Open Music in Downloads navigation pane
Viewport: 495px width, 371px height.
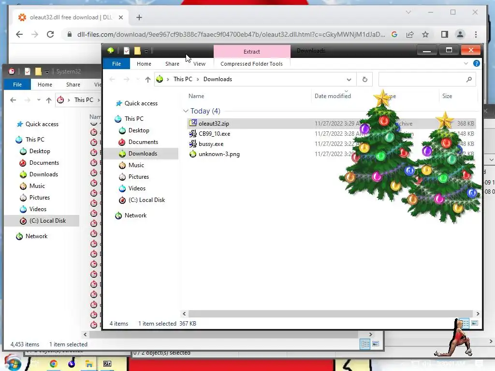[x=131, y=165]
